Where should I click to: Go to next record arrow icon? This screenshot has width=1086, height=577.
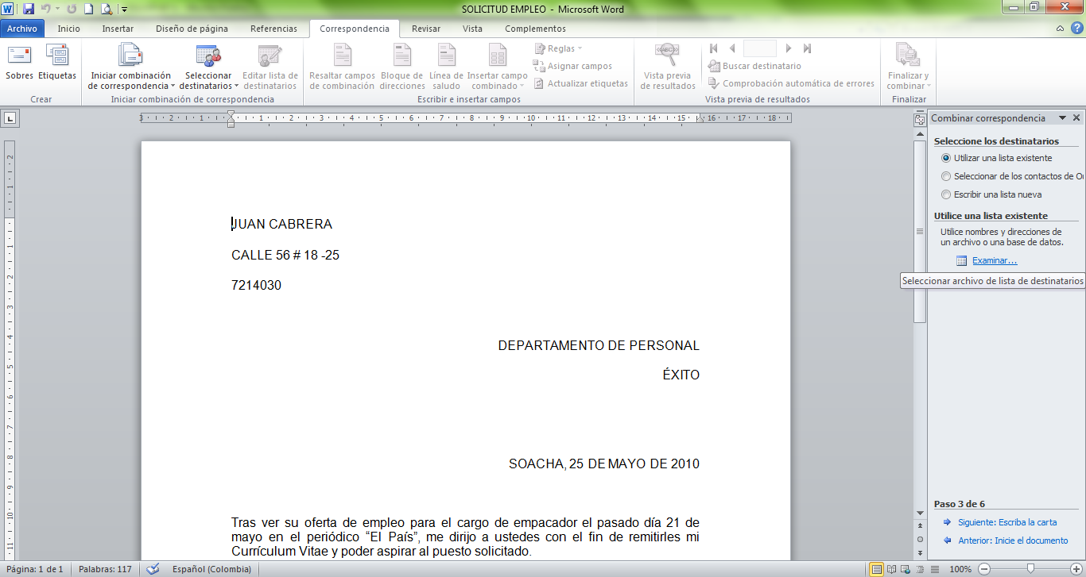[x=789, y=48]
